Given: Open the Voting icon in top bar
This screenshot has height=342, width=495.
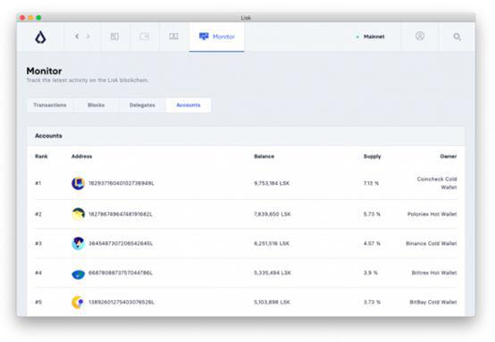Looking at the screenshot, I should pos(173,37).
